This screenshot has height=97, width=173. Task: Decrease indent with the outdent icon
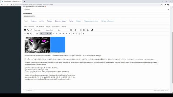point(81,30)
